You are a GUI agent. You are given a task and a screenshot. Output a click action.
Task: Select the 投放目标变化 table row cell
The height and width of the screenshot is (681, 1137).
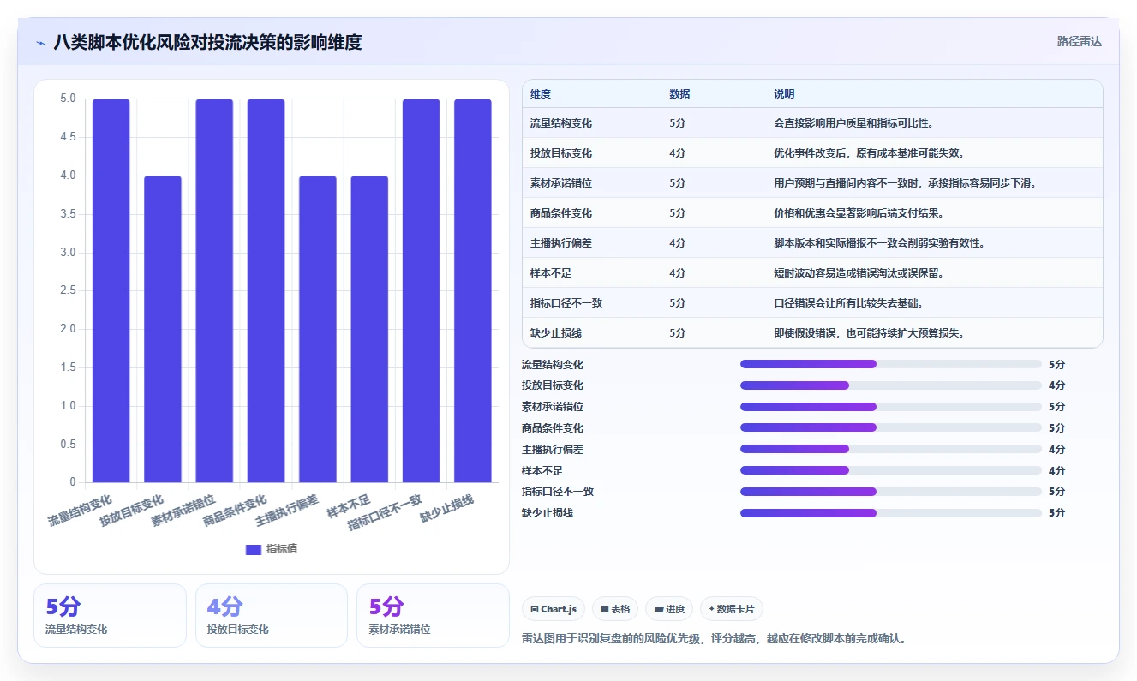561,153
